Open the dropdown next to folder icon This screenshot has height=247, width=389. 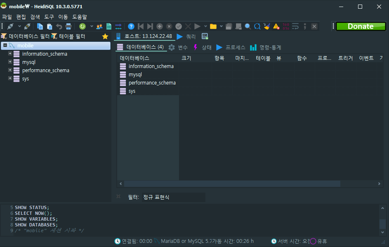click(221, 26)
